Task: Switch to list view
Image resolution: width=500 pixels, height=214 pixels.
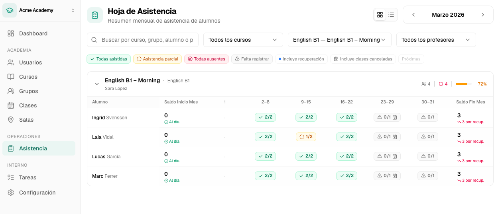Action: (x=391, y=15)
